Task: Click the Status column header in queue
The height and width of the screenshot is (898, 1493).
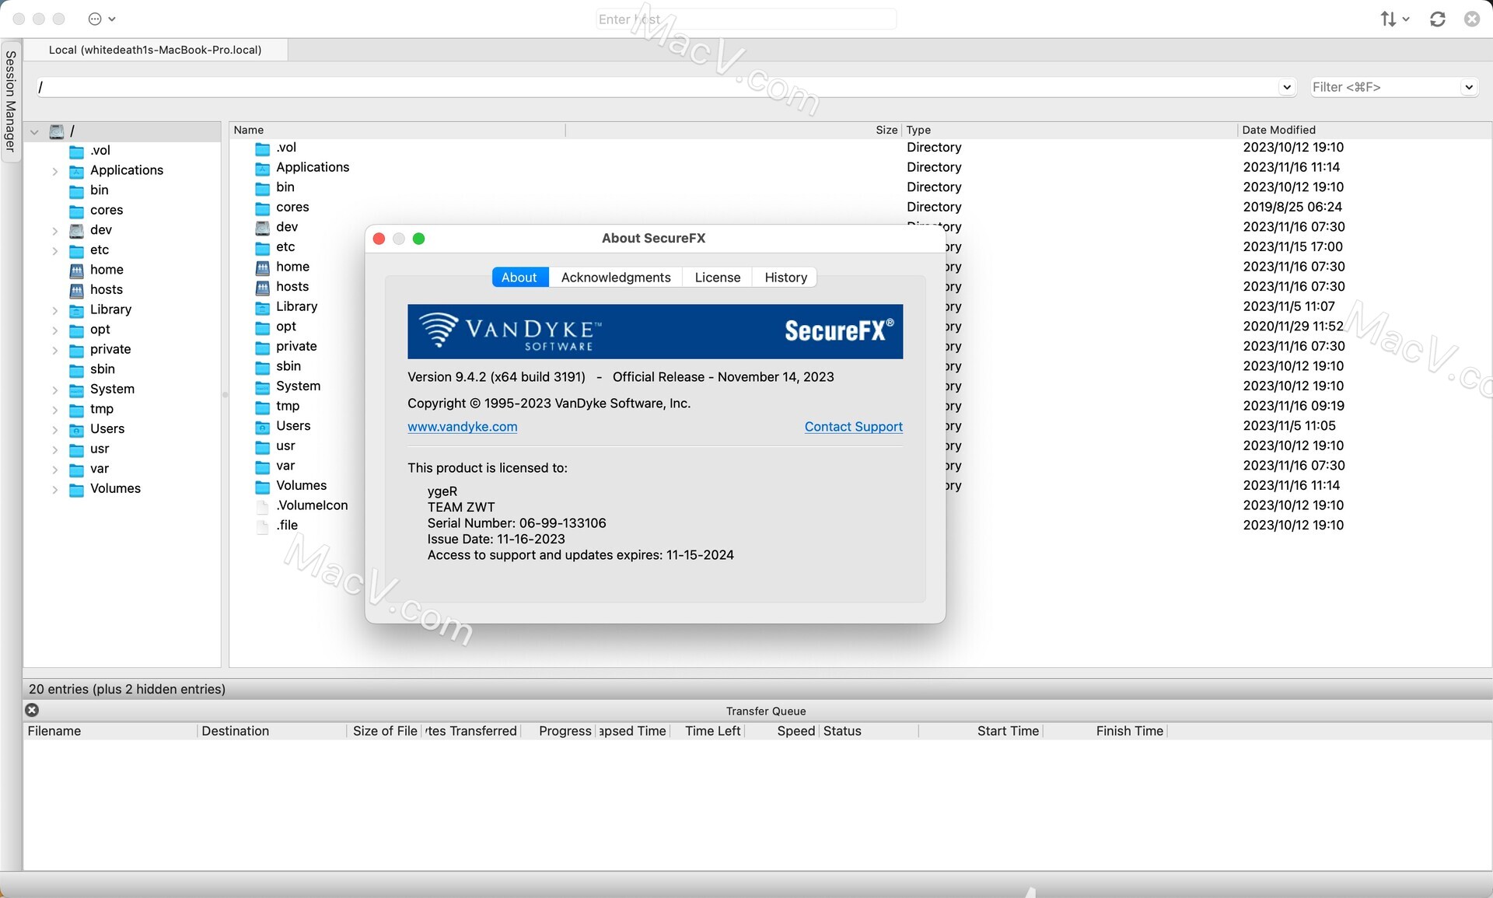Action: pos(869,731)
